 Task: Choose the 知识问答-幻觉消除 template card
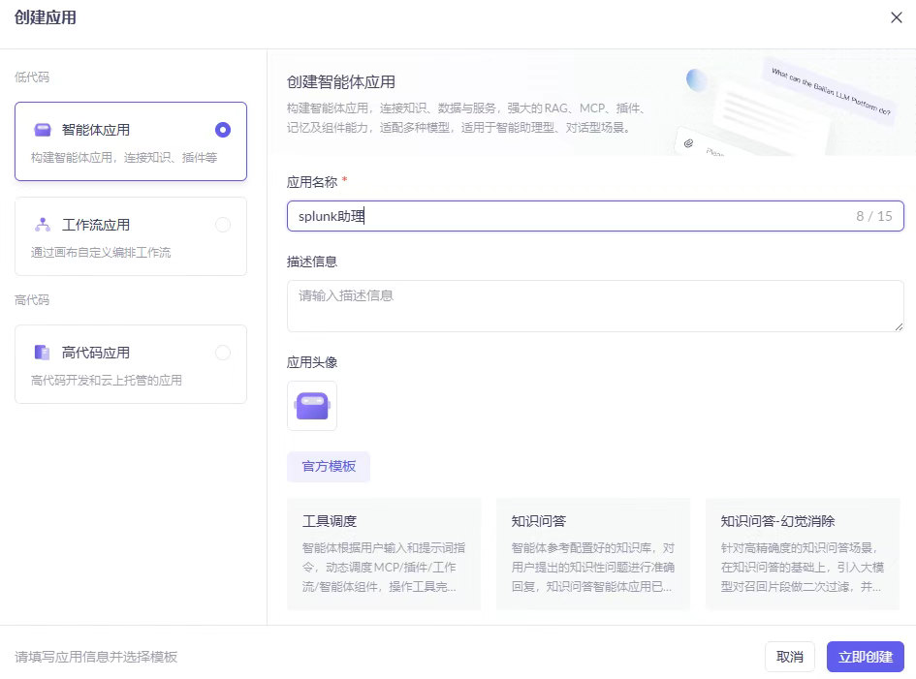(x=803, y=554)
